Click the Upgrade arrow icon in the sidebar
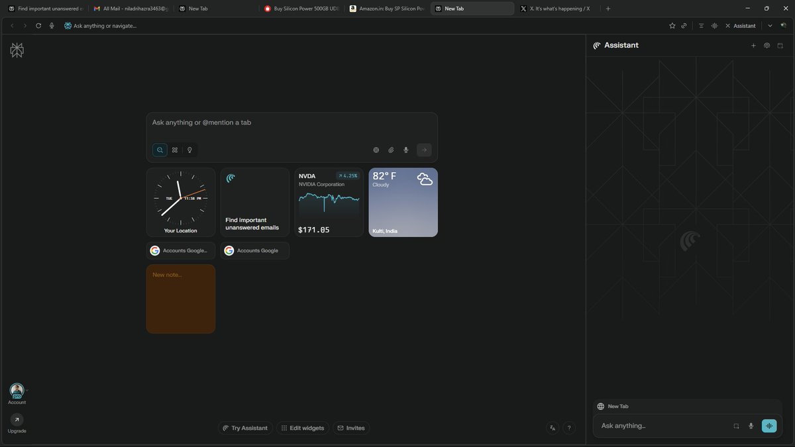This screenshot has width=795, height=447. (17, 420)
